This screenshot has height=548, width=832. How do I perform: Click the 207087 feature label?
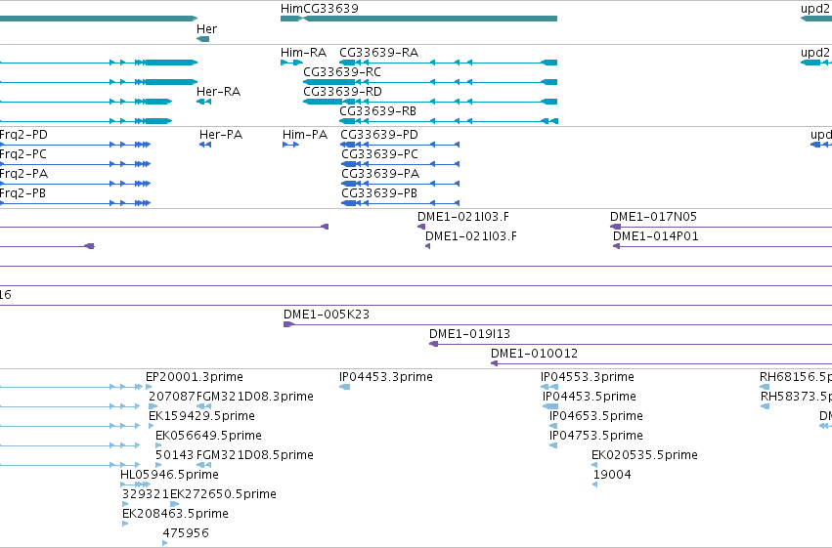[172, 397]
